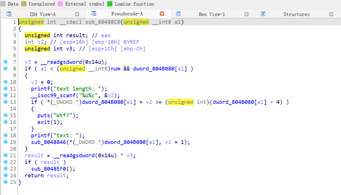Toggle breakpoint dot on line 7

5,62
